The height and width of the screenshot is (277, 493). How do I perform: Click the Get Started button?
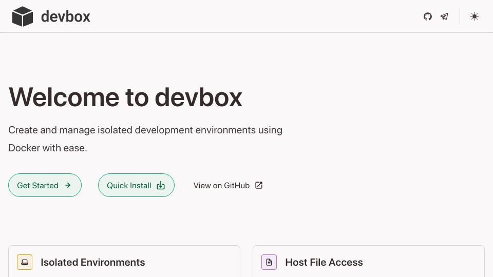[45, 185]
